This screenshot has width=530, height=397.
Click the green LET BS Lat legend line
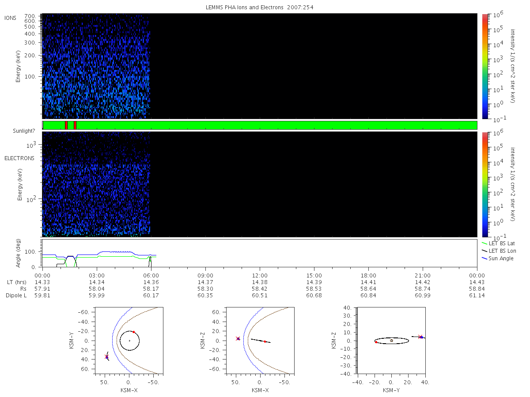tap(484, 243)
